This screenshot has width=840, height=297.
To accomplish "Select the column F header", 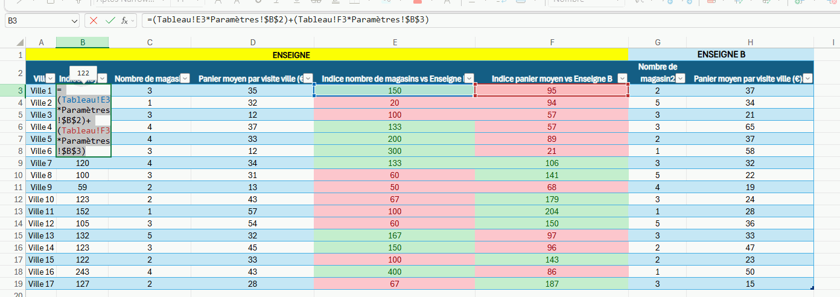I will 552,42.
